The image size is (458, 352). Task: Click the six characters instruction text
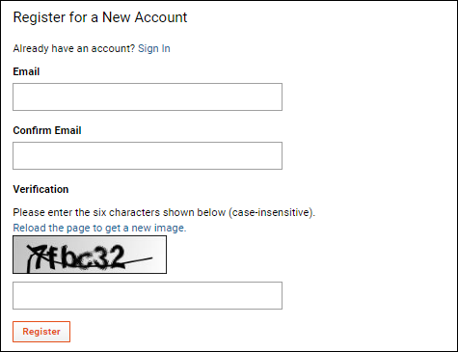[164, 212]
